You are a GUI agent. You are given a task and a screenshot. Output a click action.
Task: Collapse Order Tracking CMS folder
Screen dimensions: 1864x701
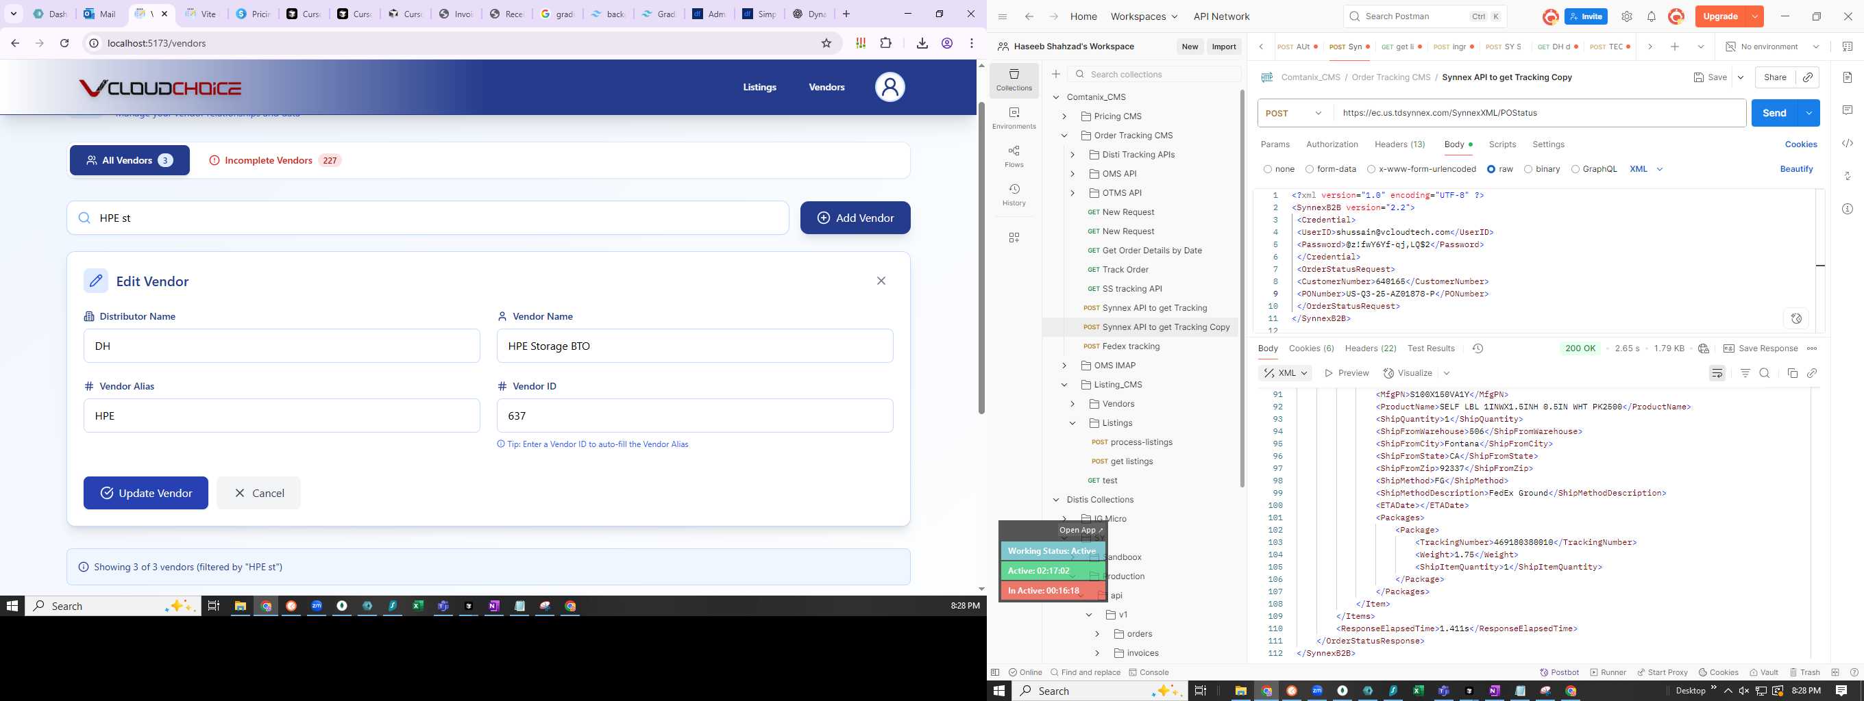[x=1064, y=136]
